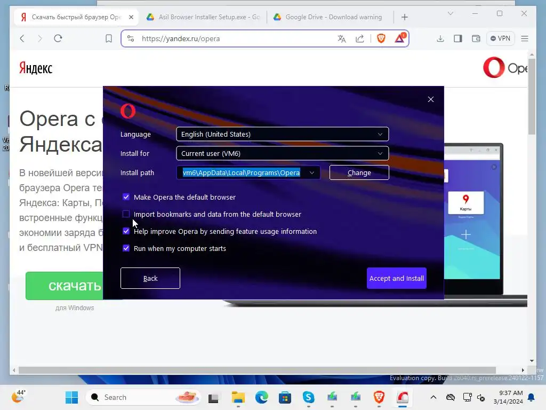Open the weather widget on taskbar

pos(19,396)
